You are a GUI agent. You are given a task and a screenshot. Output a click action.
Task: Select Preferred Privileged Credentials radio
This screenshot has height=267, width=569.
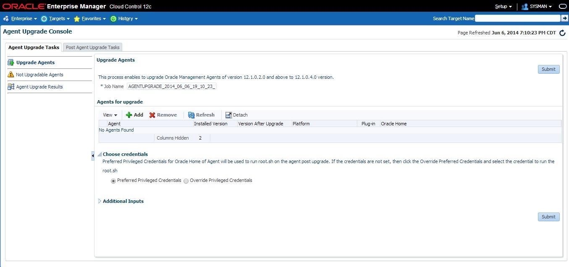113,181
